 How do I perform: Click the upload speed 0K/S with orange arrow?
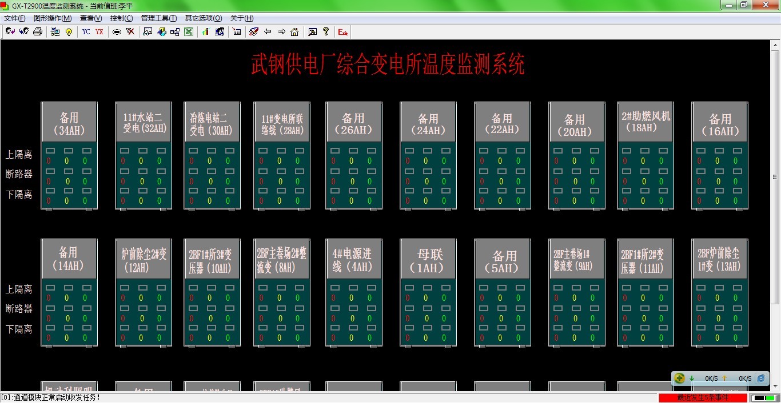tap(736, 378)
